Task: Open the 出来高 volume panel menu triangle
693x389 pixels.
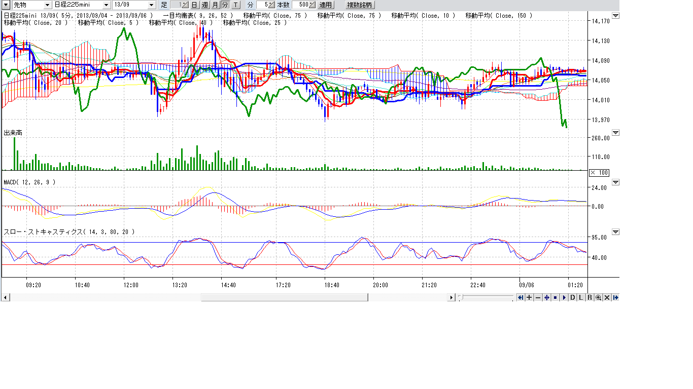Action: point(615,133)
